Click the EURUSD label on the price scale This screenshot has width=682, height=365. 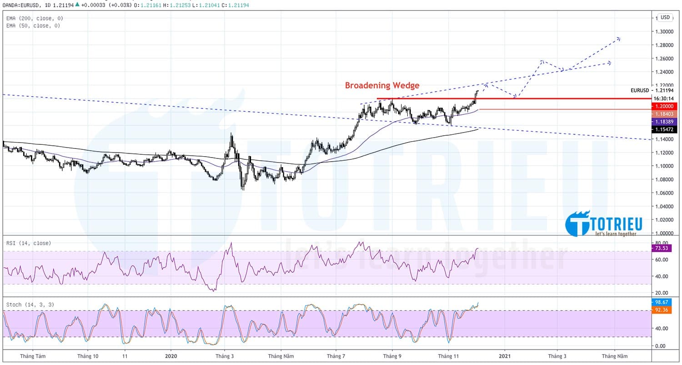click(639, 90)
